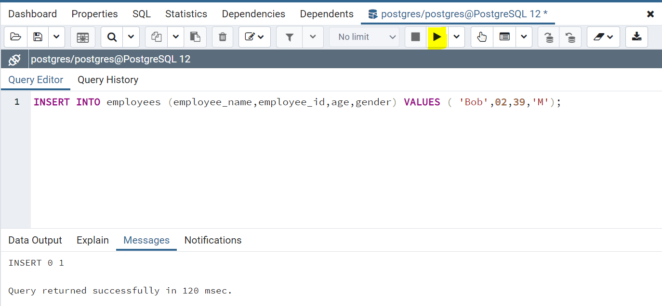Click the Save File disk icon
The height and width of the screenshot is (306, 662).
click(x=38, y=37)
